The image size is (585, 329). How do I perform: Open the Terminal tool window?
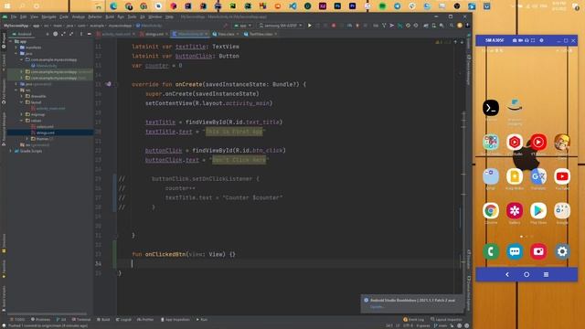coord(81,320)
